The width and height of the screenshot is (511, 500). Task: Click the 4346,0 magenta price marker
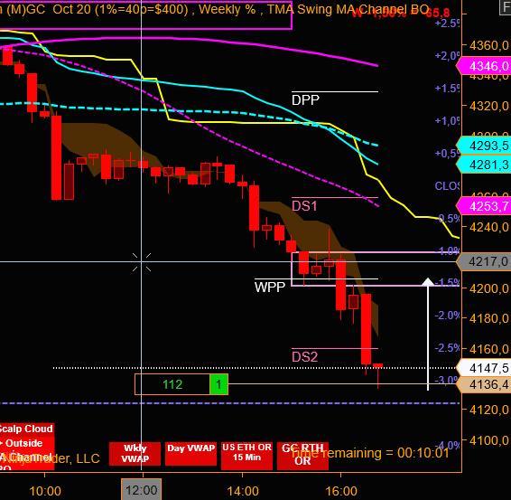[x=484, y=66]
